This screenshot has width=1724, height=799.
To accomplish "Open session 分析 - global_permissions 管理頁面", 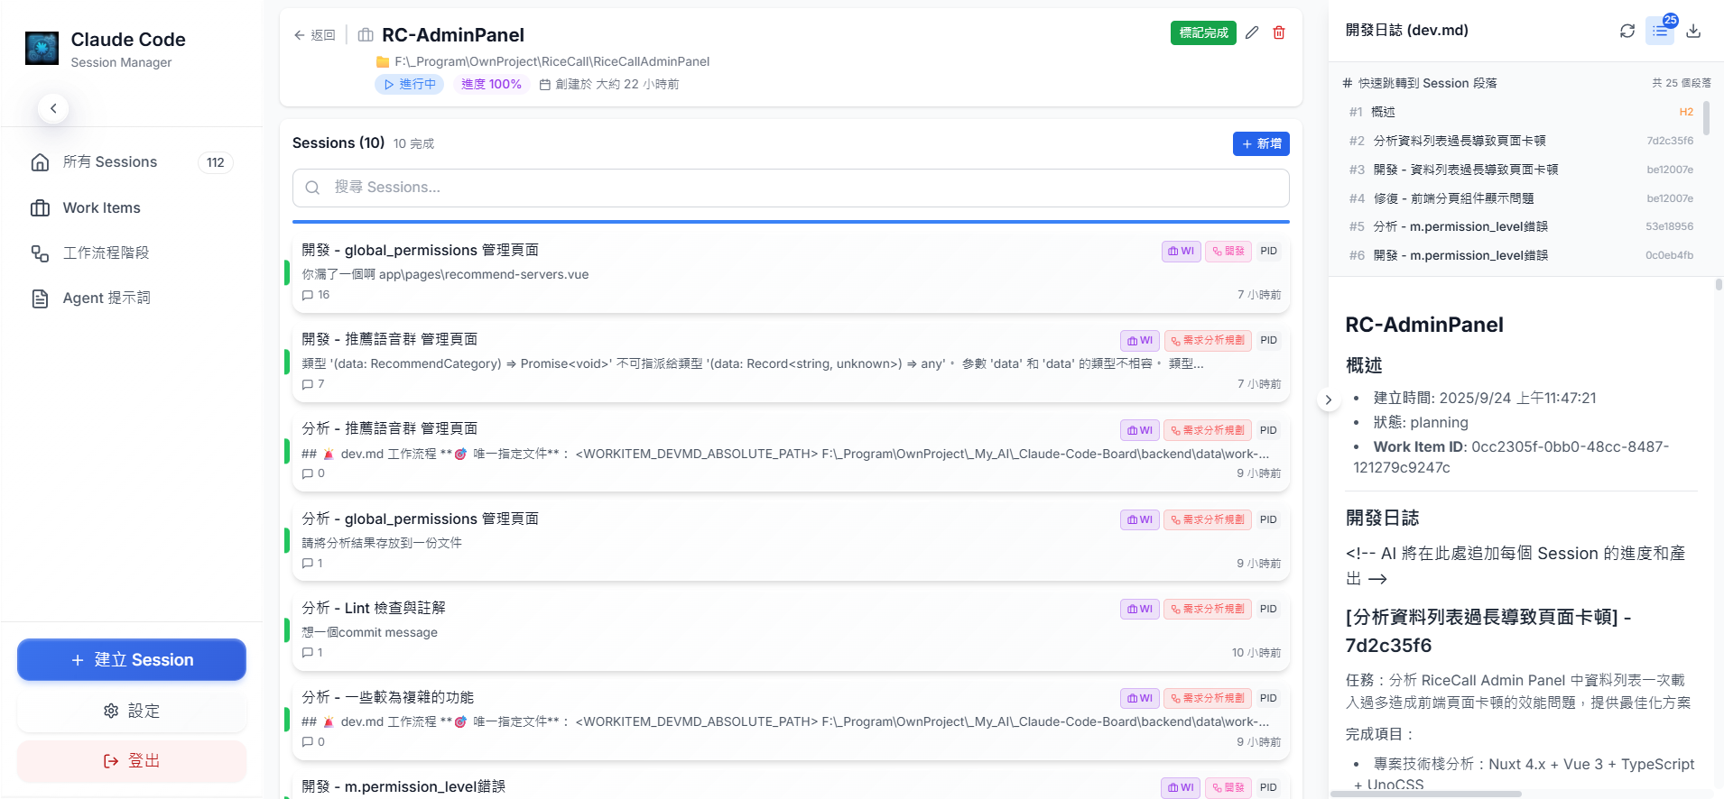I will 791,539.
